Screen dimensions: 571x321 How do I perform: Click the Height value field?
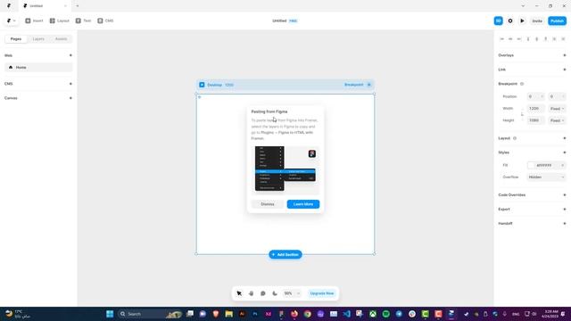tap(535, 120)
